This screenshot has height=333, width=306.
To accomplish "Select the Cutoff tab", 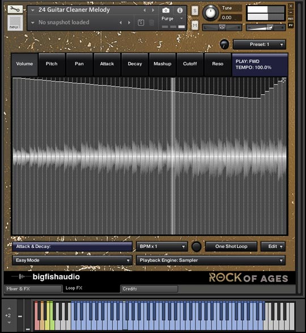I will click(x=190, y=64).
